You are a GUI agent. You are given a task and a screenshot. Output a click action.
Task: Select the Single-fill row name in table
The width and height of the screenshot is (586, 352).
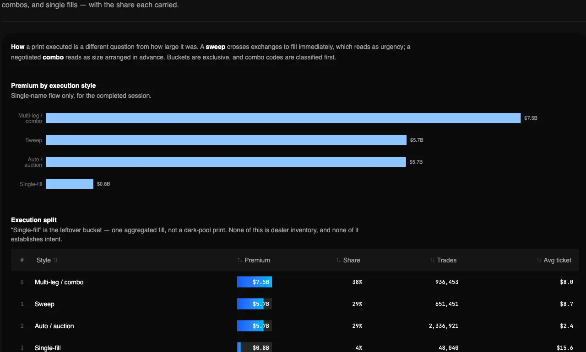pos(48,348)
